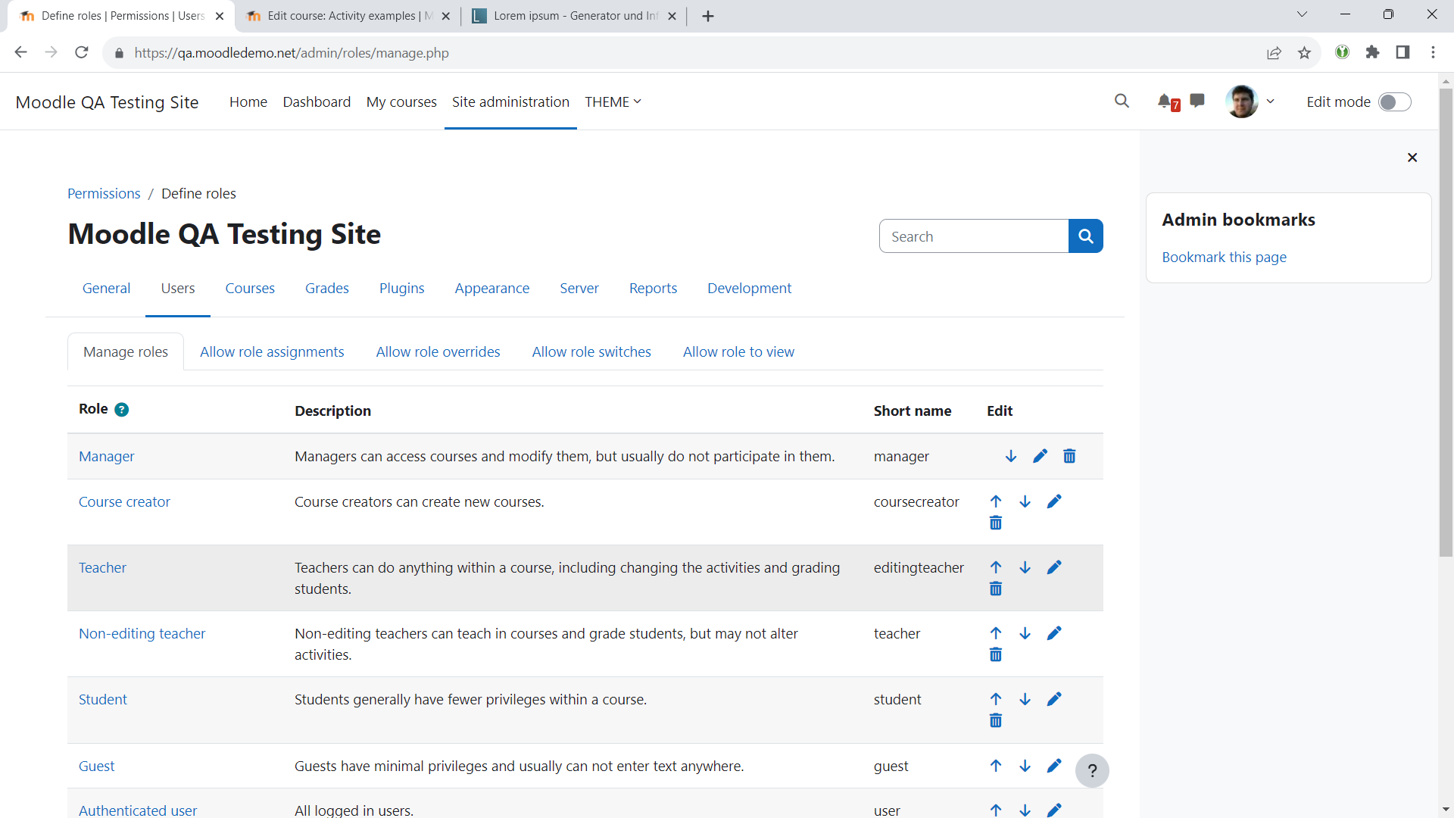
Task: Move Guest role up
Action: point(996,766)
